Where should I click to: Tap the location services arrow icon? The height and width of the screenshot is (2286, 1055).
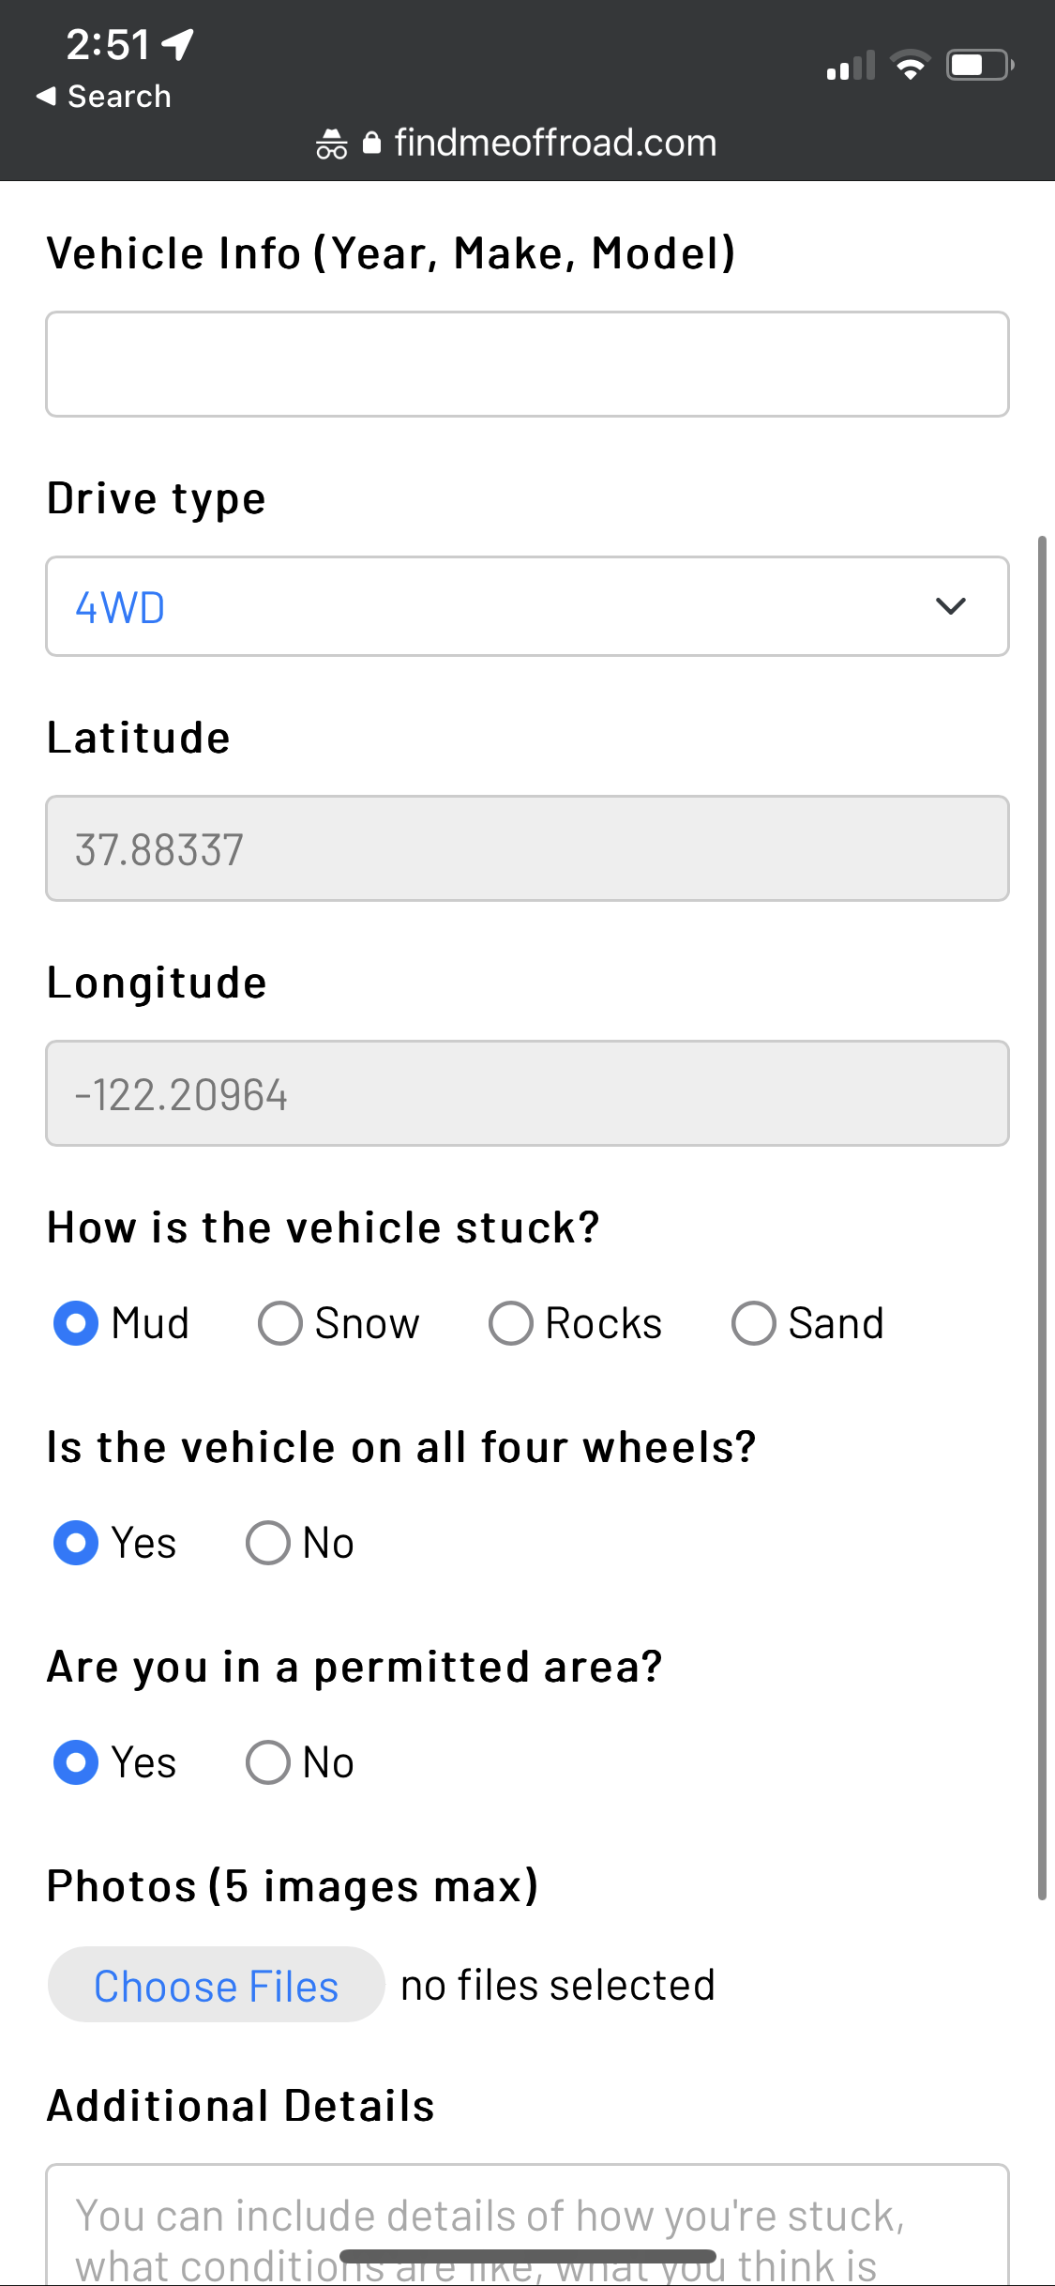pyautogui.click(x=178, y=43)
